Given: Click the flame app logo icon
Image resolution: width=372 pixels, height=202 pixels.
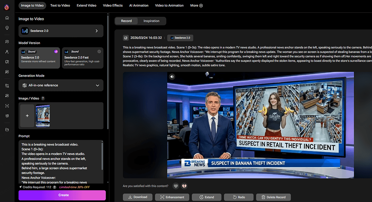Looking at the screenshot, I should pos(7,6).
